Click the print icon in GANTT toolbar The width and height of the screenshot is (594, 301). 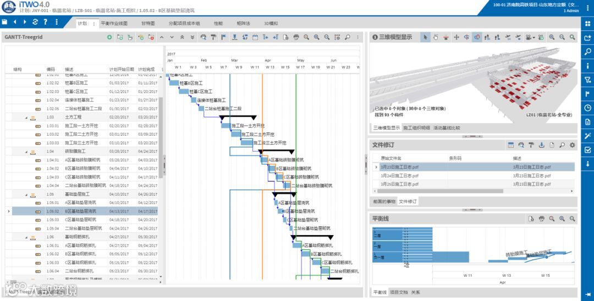(296, 37)
